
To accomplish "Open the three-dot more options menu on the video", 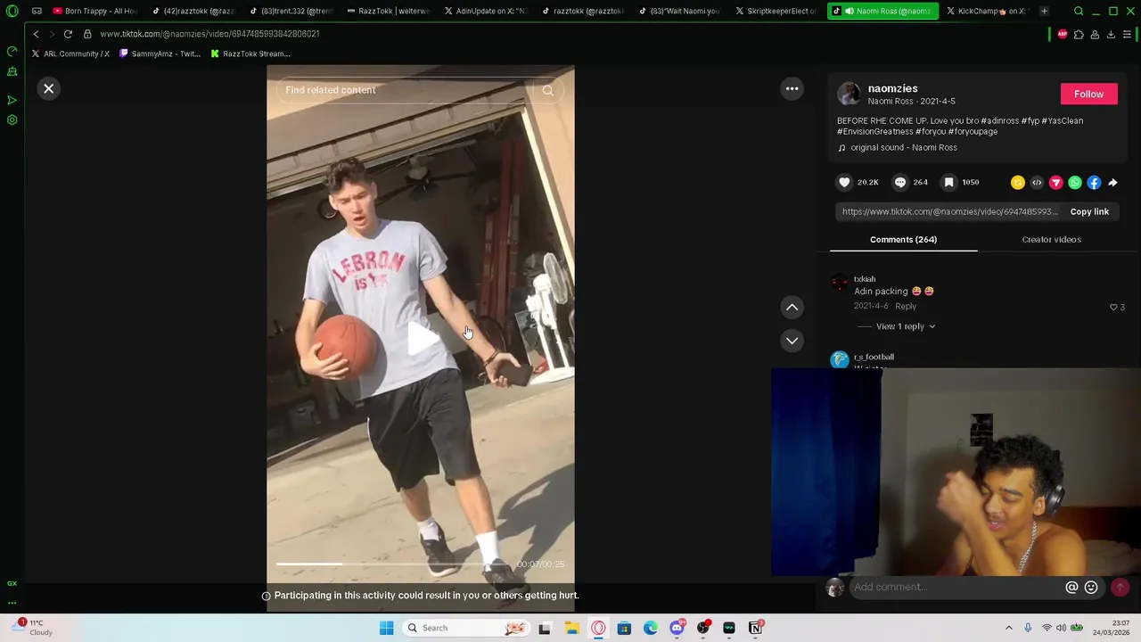I will [792, 88].
